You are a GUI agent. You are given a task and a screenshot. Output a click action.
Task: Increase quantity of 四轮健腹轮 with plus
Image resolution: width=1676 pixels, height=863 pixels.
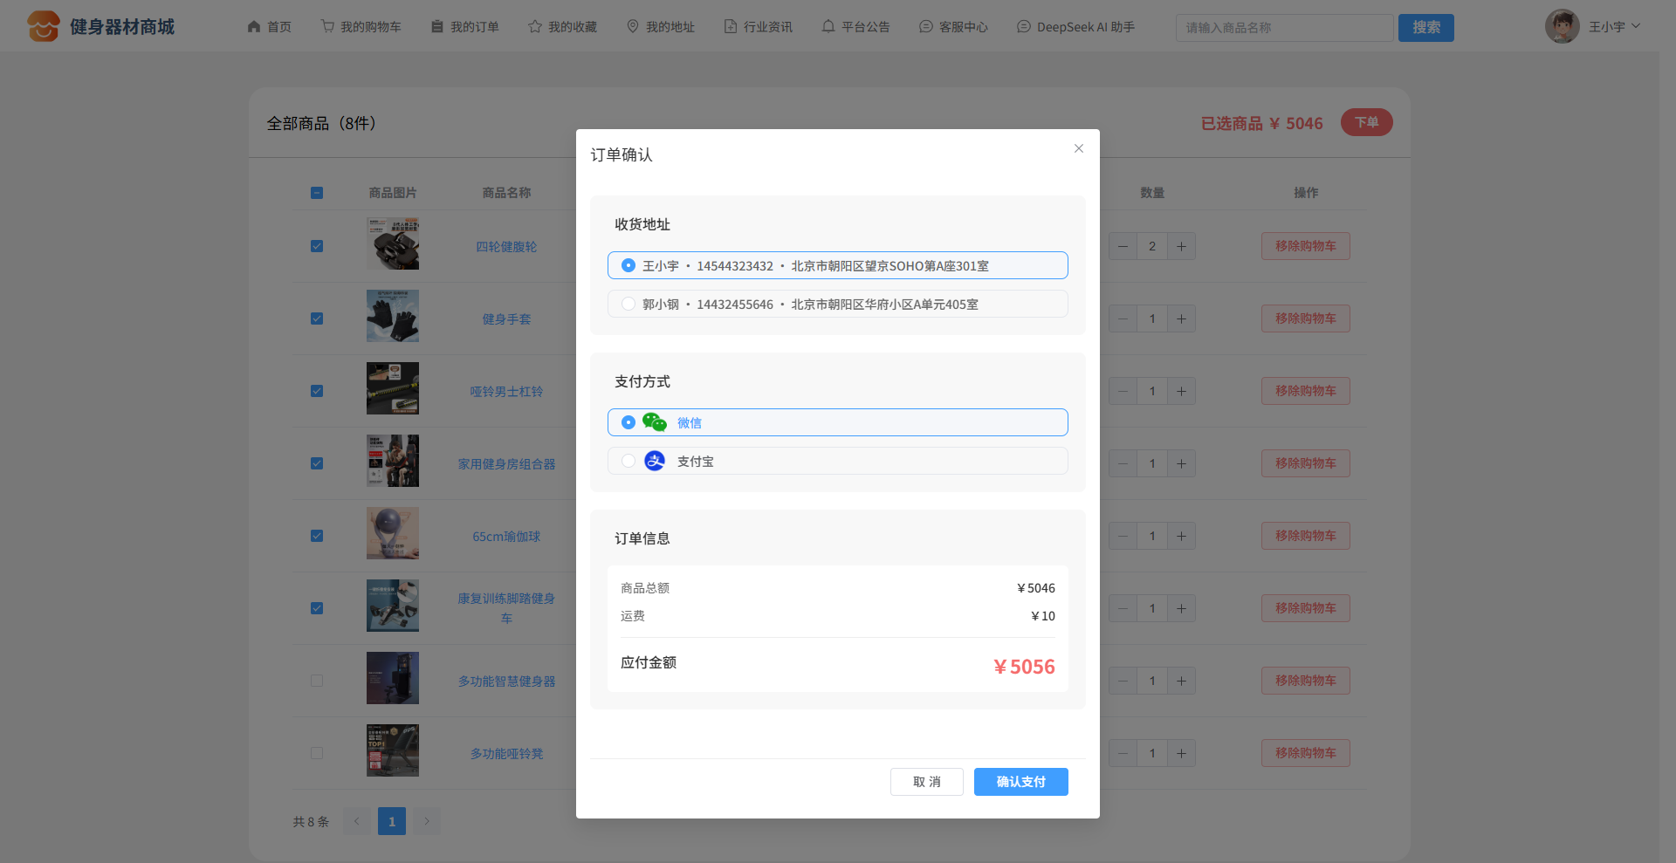pyautogui.click(x=1181, y=246)
